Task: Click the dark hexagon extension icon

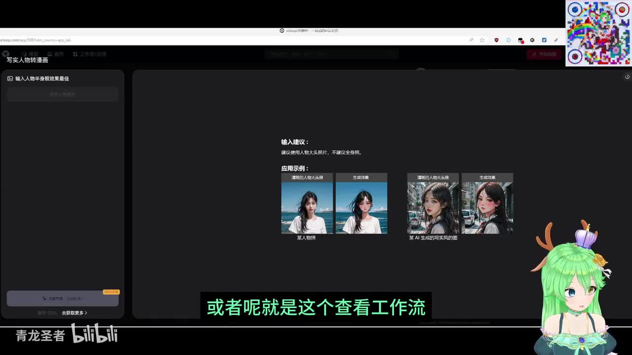Action: [x=532, y=40]
